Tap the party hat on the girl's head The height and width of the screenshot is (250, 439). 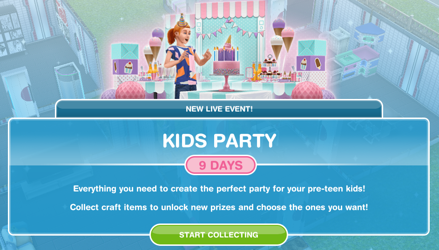(182, 20)
